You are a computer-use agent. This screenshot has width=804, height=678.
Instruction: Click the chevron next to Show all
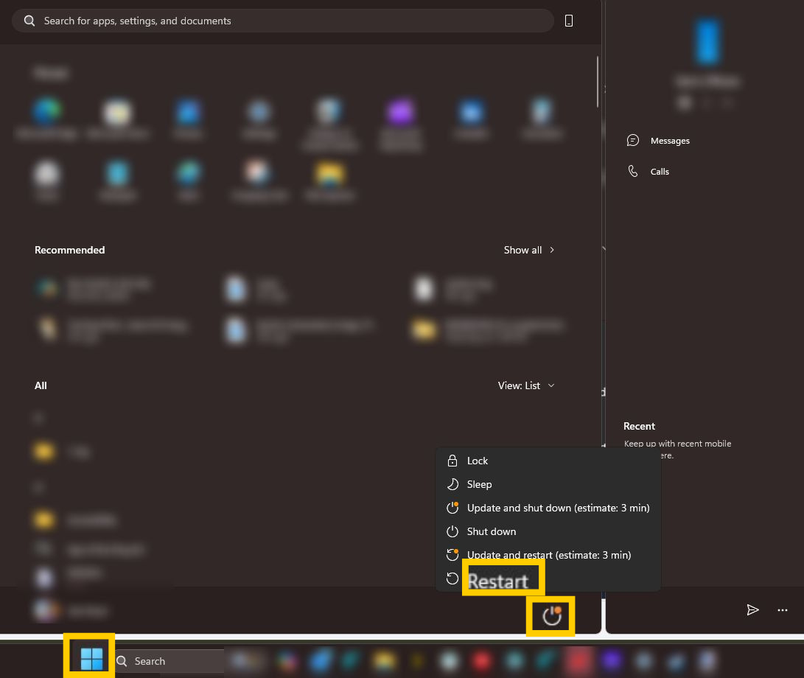(x=552, y=250)
